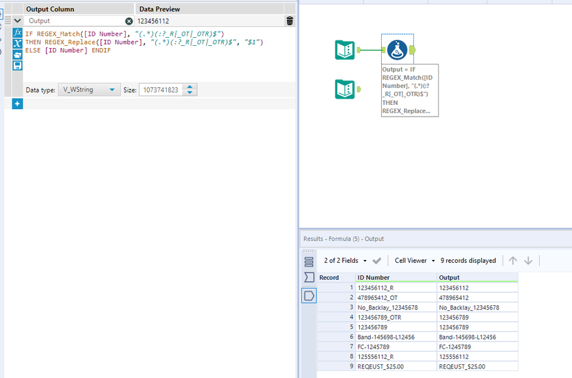572x378 pixels.
Task: Click the Formula tool annotation box
Action: 410,91
